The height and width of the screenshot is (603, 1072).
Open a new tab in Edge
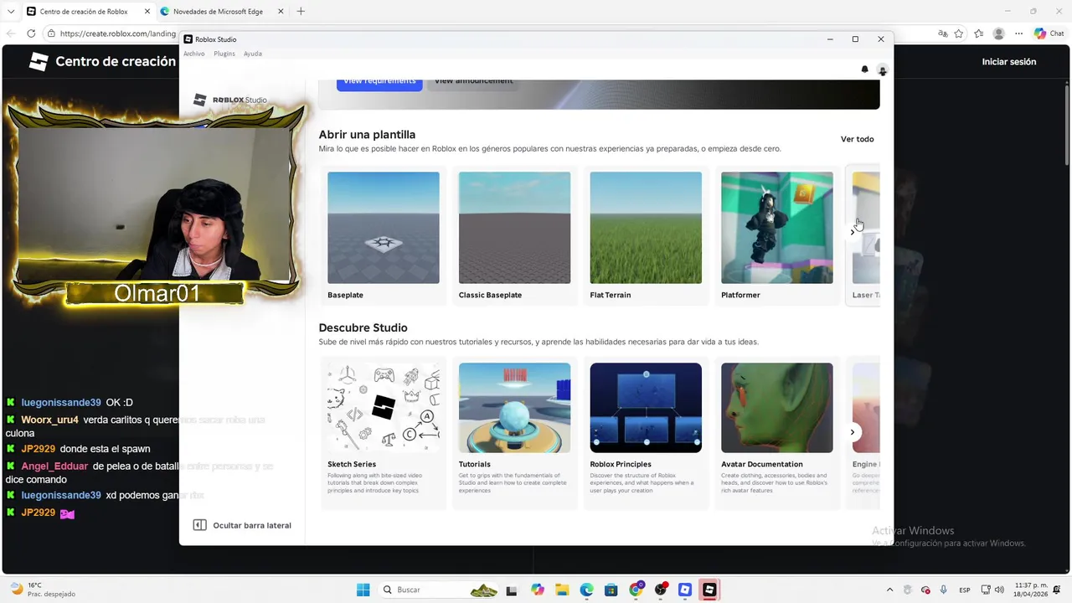pyautogui.click(x=301, y=11)
